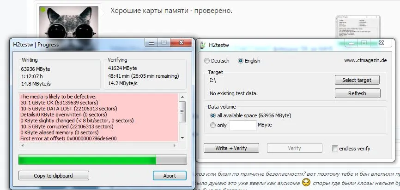
Task: Click the results log vertical scrollbar thumb
Action: (x=182, y=111)
